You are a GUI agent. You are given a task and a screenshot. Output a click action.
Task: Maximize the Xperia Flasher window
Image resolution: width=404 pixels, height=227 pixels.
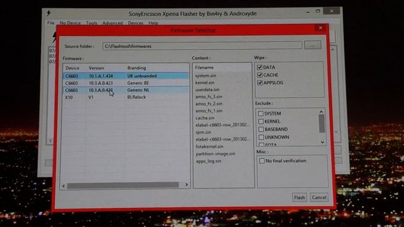click(x=318, y=11)
